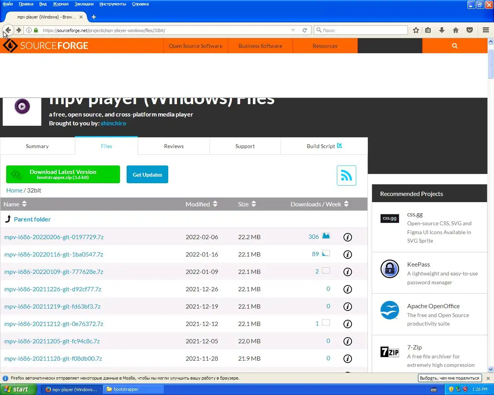Click the SourceForge logo
Screen dimensions: 494x395
46,46
